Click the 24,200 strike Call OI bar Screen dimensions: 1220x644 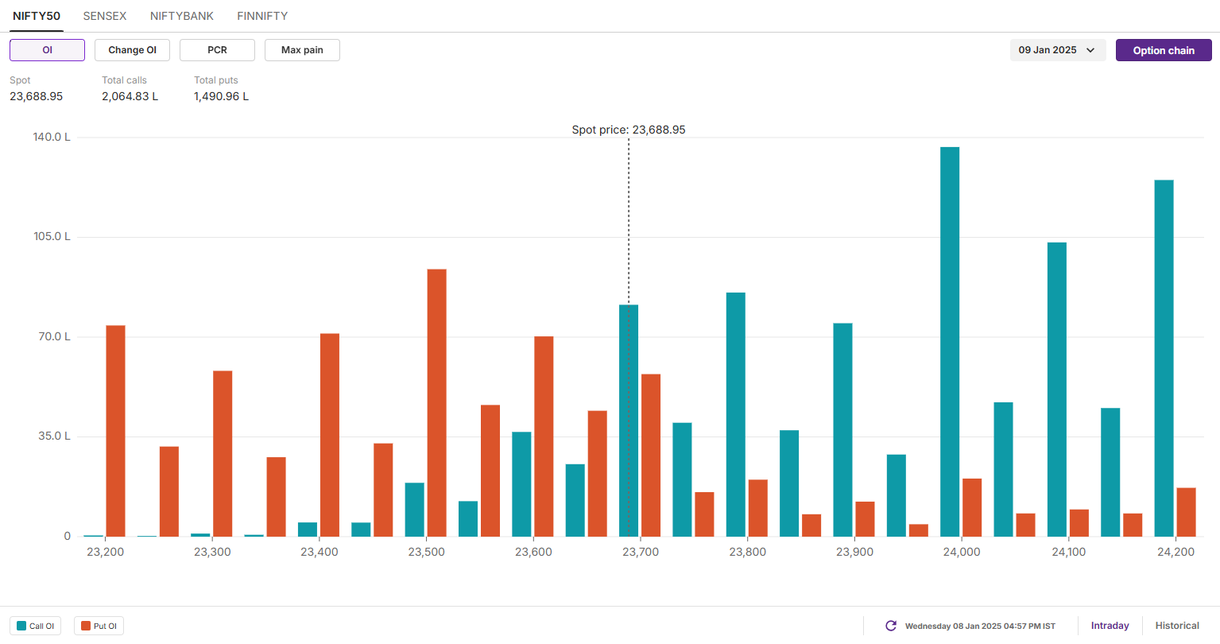(1164, 359)
